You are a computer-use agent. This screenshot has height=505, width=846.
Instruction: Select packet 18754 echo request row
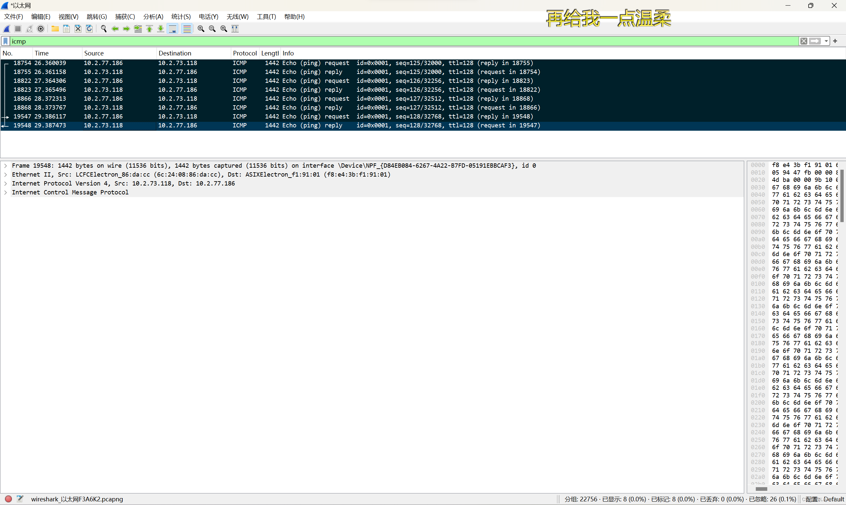423,63
